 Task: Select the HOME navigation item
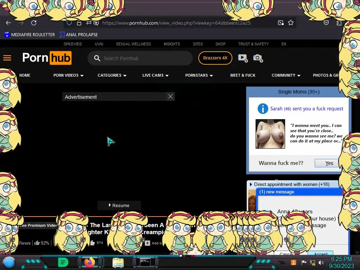click(x=25, y=75)
